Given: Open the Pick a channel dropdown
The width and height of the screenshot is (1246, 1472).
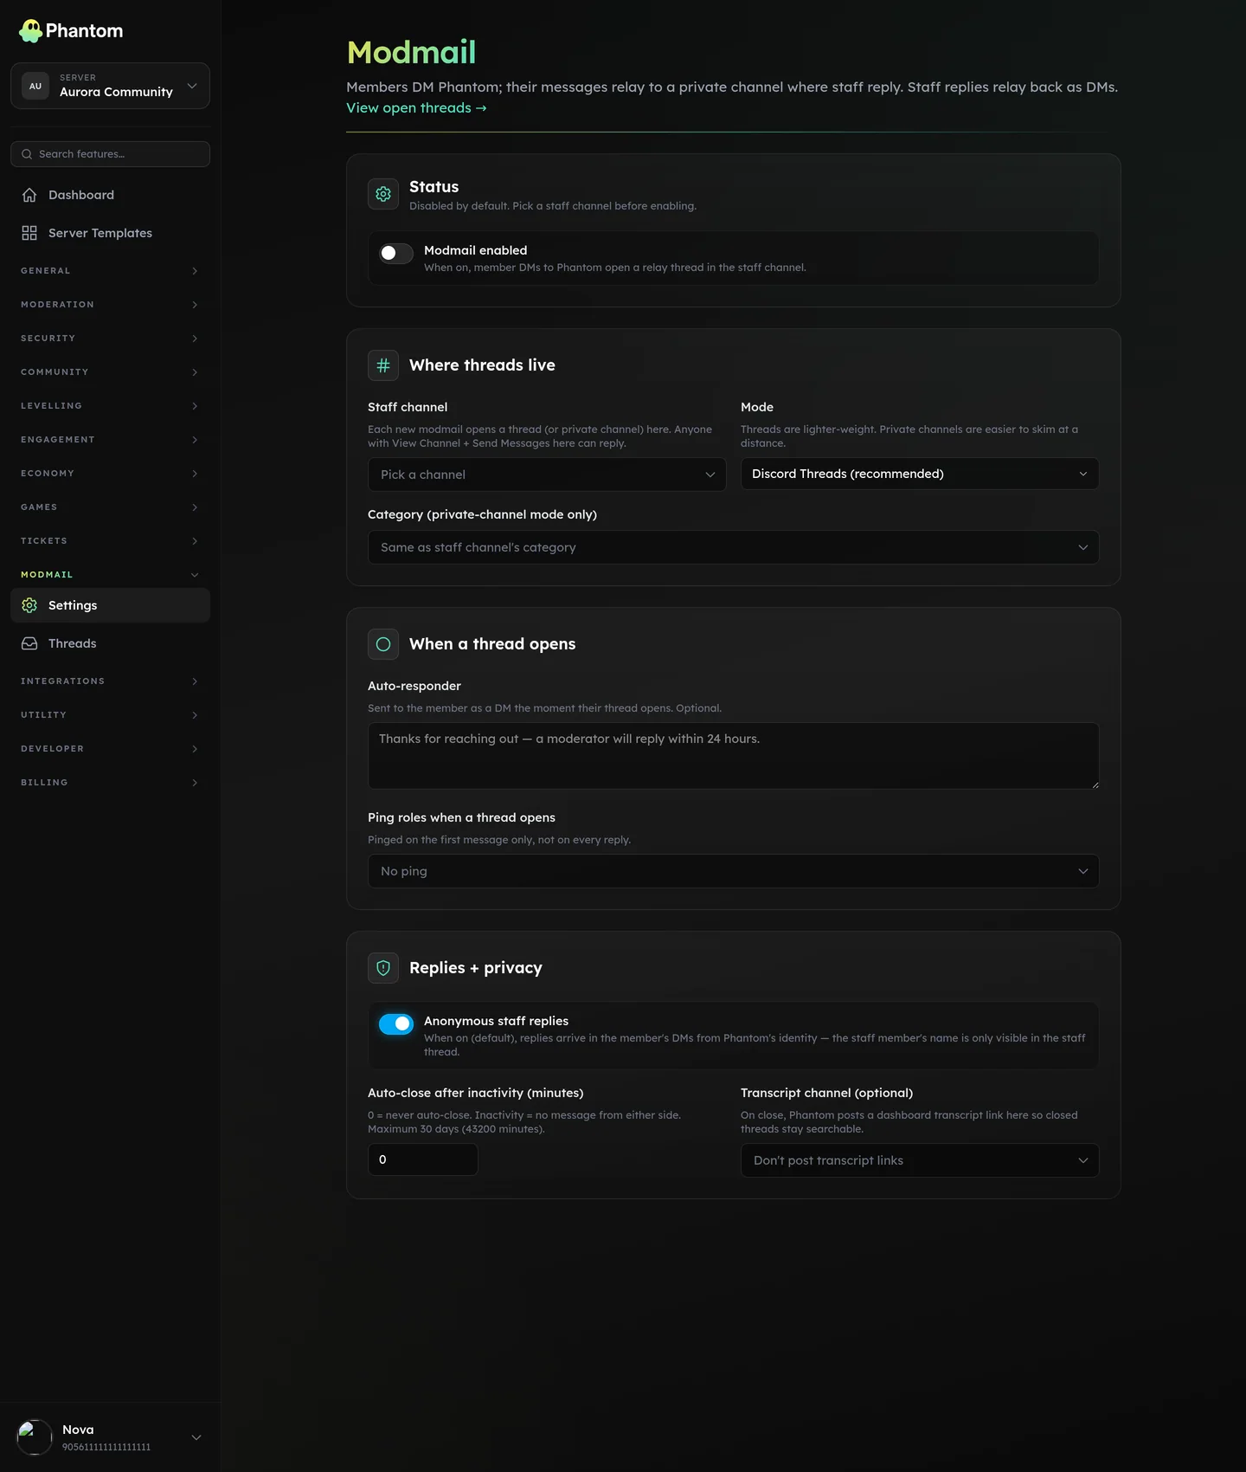Looking at the screenshot, I should pyautogui.click(x=547, y=475).
